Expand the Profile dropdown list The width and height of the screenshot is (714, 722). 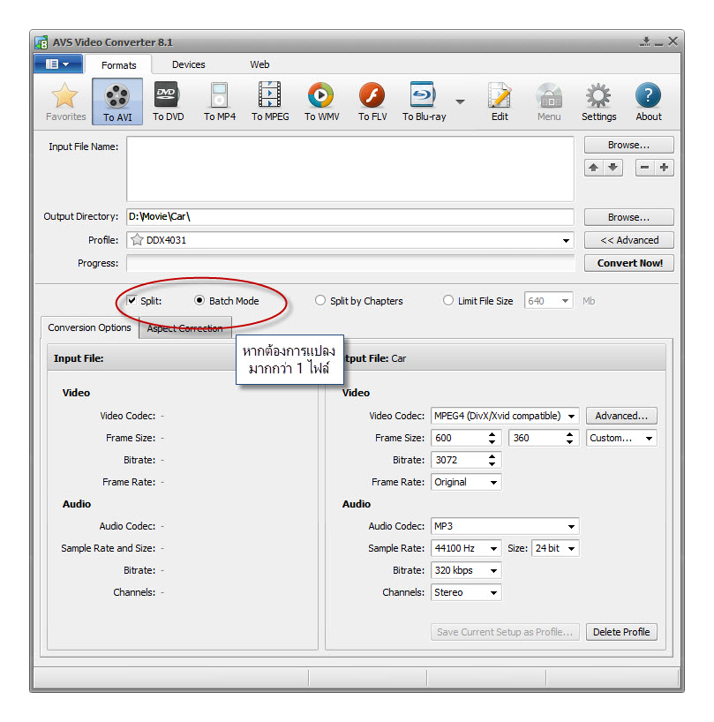point(566,240)
